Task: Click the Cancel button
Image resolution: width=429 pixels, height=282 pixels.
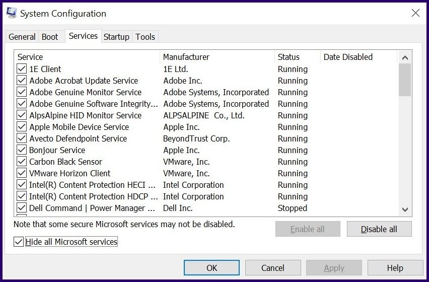Action: (x=273, y=268)
